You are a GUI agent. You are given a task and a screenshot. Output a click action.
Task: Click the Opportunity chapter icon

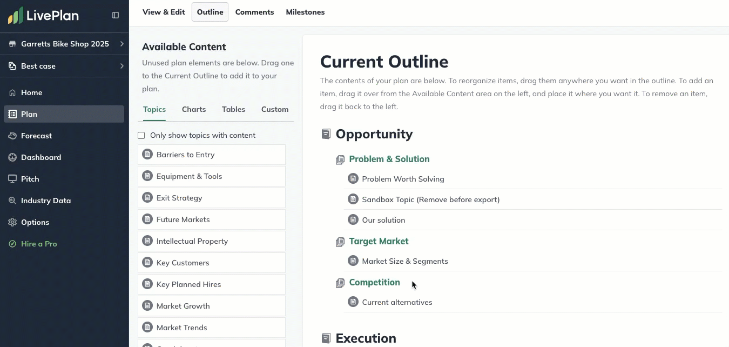[326, 134]
